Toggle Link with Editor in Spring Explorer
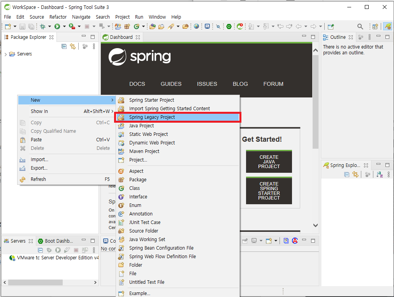394x297 pixels. [x=355, y=174]
